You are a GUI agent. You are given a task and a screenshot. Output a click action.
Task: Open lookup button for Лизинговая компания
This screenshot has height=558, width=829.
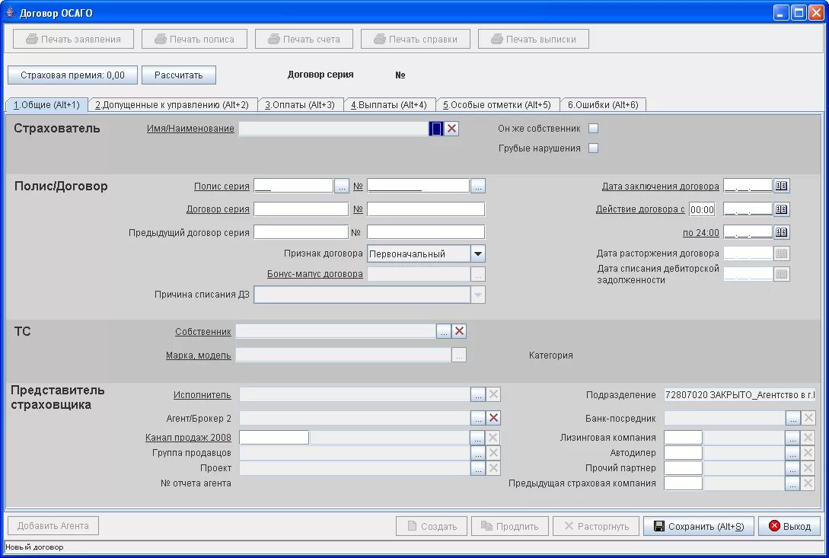[x=792, y=438]
